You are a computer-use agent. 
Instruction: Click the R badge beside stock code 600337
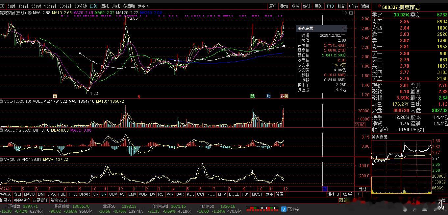coord(379,6)
